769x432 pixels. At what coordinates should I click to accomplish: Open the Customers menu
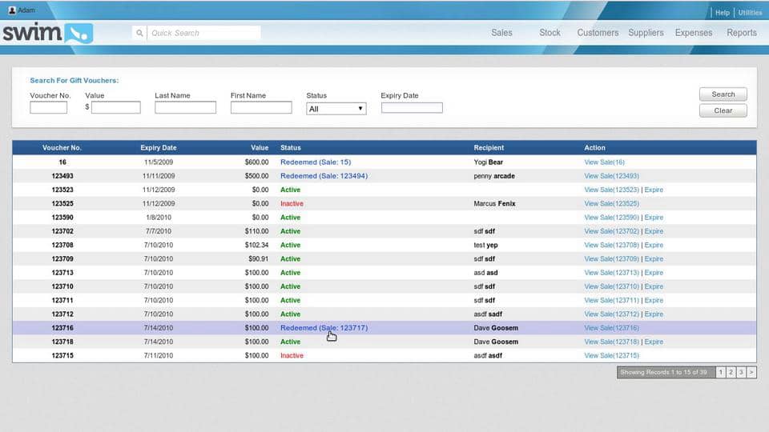pyautogui.click(x=598, y=33)
